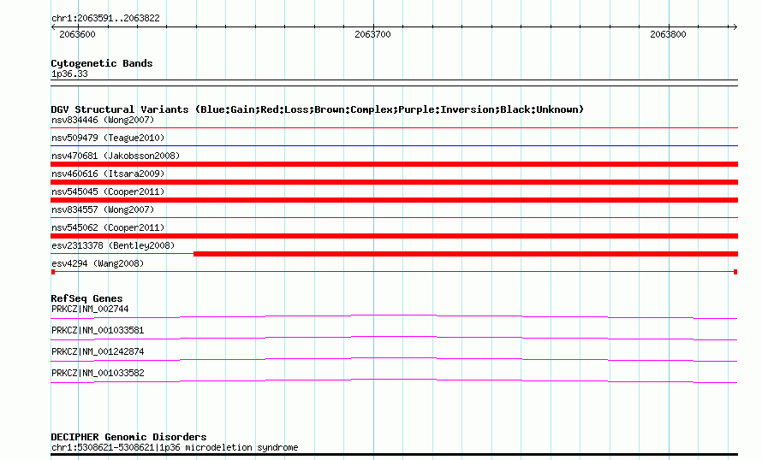Select variant nsv545045 (Cooper2011) label
Viewport: 762px width, 460px height.
(108, 192)
